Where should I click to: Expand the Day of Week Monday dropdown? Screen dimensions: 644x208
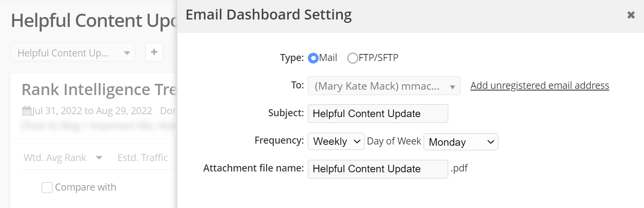(x=460, y=142)
